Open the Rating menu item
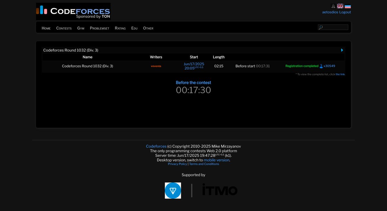Viewport: 387px width, 211px height. point(120,28)
